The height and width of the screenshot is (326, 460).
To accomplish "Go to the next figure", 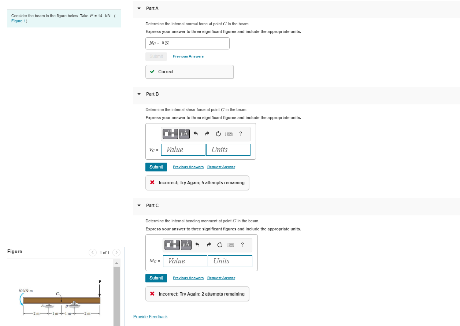I will (116, 252).
